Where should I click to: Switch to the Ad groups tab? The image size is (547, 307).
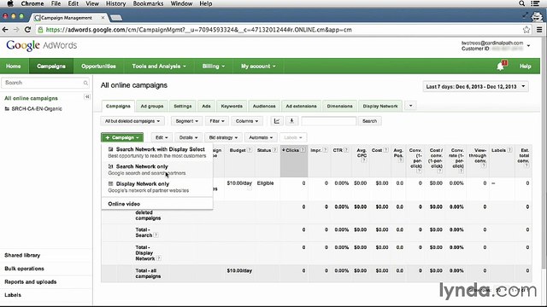[152, 106]
